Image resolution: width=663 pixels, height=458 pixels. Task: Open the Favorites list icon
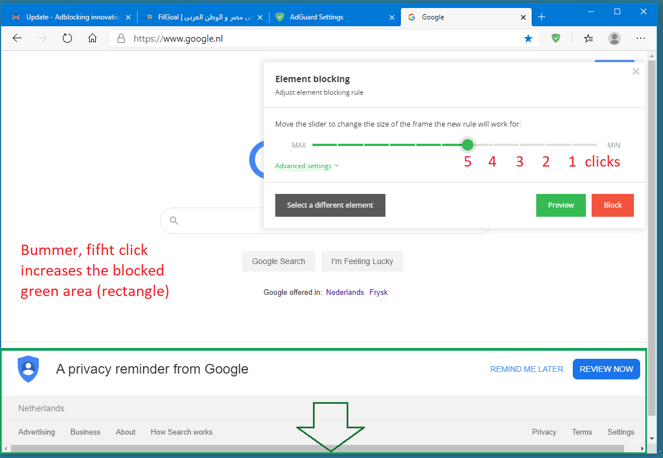tap(588, 38)
